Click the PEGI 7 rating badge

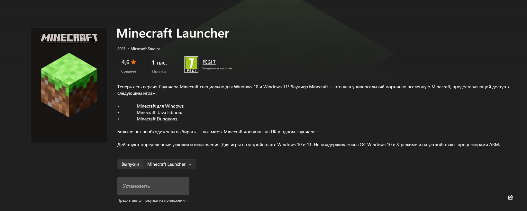[x=191, y=65]
